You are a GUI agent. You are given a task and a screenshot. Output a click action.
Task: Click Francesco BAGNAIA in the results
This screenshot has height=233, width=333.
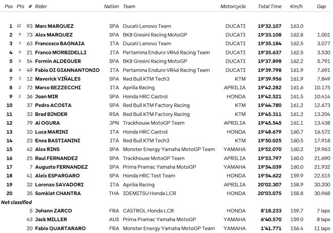59,44
